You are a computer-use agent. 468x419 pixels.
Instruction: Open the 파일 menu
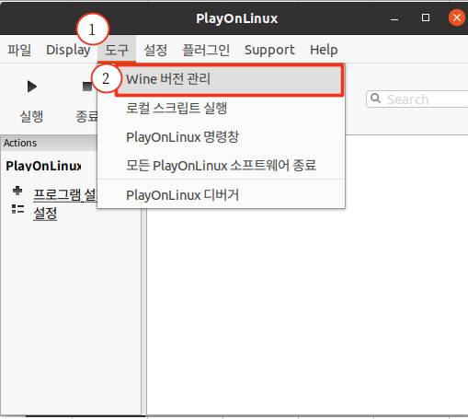click(19, 50)
